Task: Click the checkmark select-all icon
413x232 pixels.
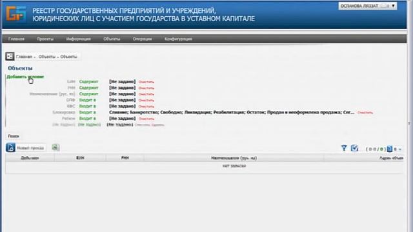Action: (354, 148)
